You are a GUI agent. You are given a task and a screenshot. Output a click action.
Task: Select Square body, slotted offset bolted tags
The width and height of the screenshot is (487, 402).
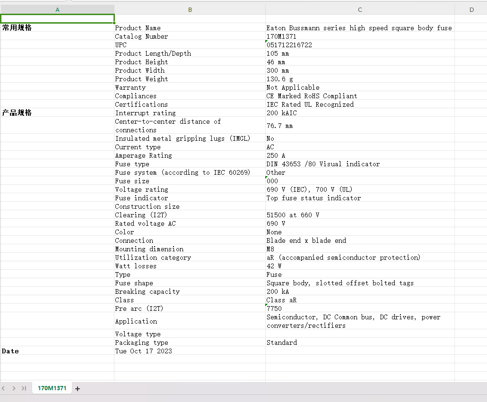(x=360, y=283)
